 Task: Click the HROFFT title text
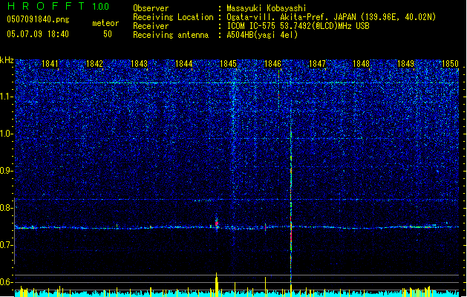46,6
